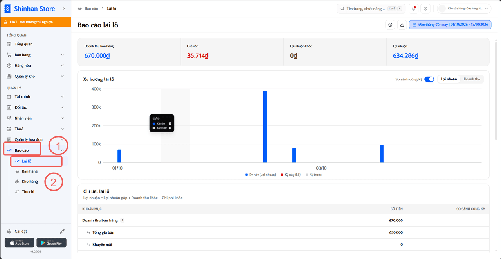Click the Thuế bank building icon

[9, 129]
